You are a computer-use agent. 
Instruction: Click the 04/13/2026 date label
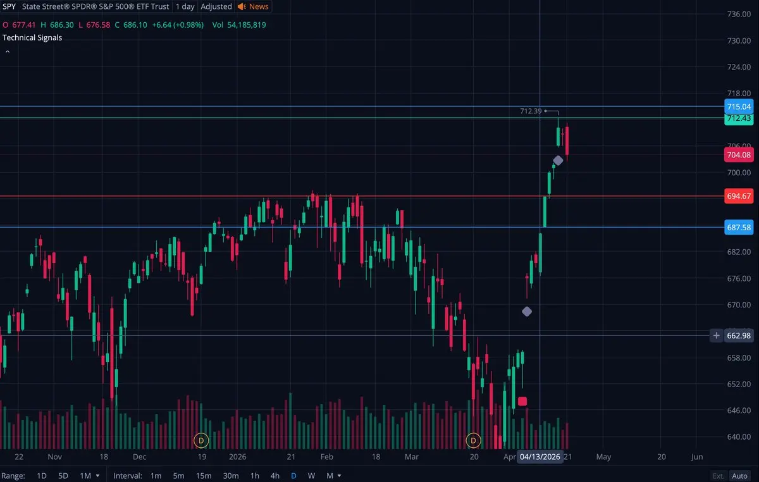click(540, 457)
